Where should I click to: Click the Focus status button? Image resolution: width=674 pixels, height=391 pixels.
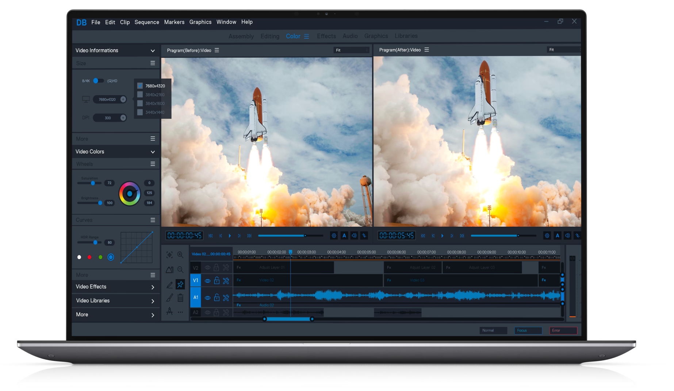528,331
